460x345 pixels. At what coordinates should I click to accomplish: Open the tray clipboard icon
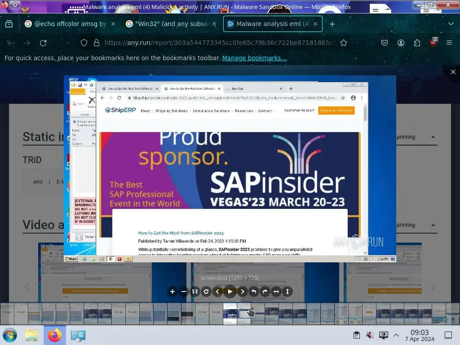(x=356, y=335)
